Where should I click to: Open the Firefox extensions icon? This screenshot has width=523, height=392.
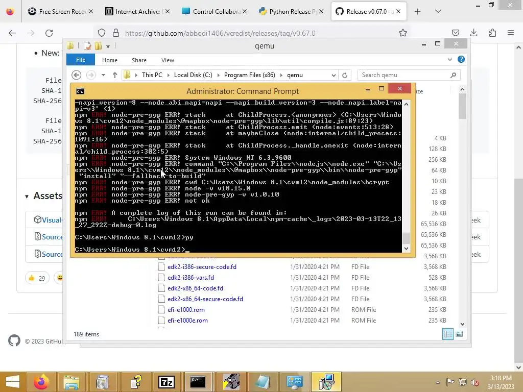pos(492,33)
